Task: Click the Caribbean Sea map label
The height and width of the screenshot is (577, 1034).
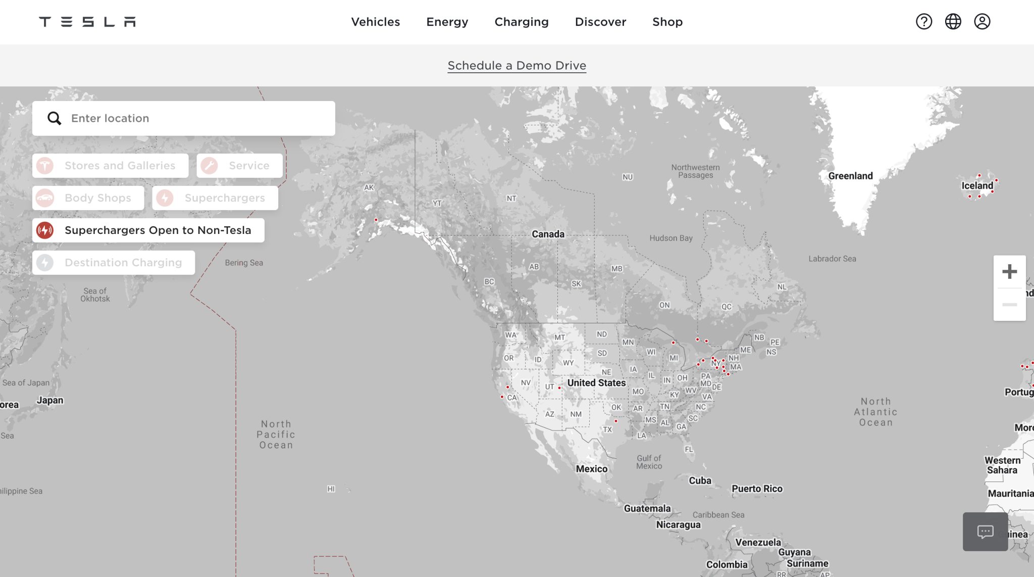Action: [718, 515]
